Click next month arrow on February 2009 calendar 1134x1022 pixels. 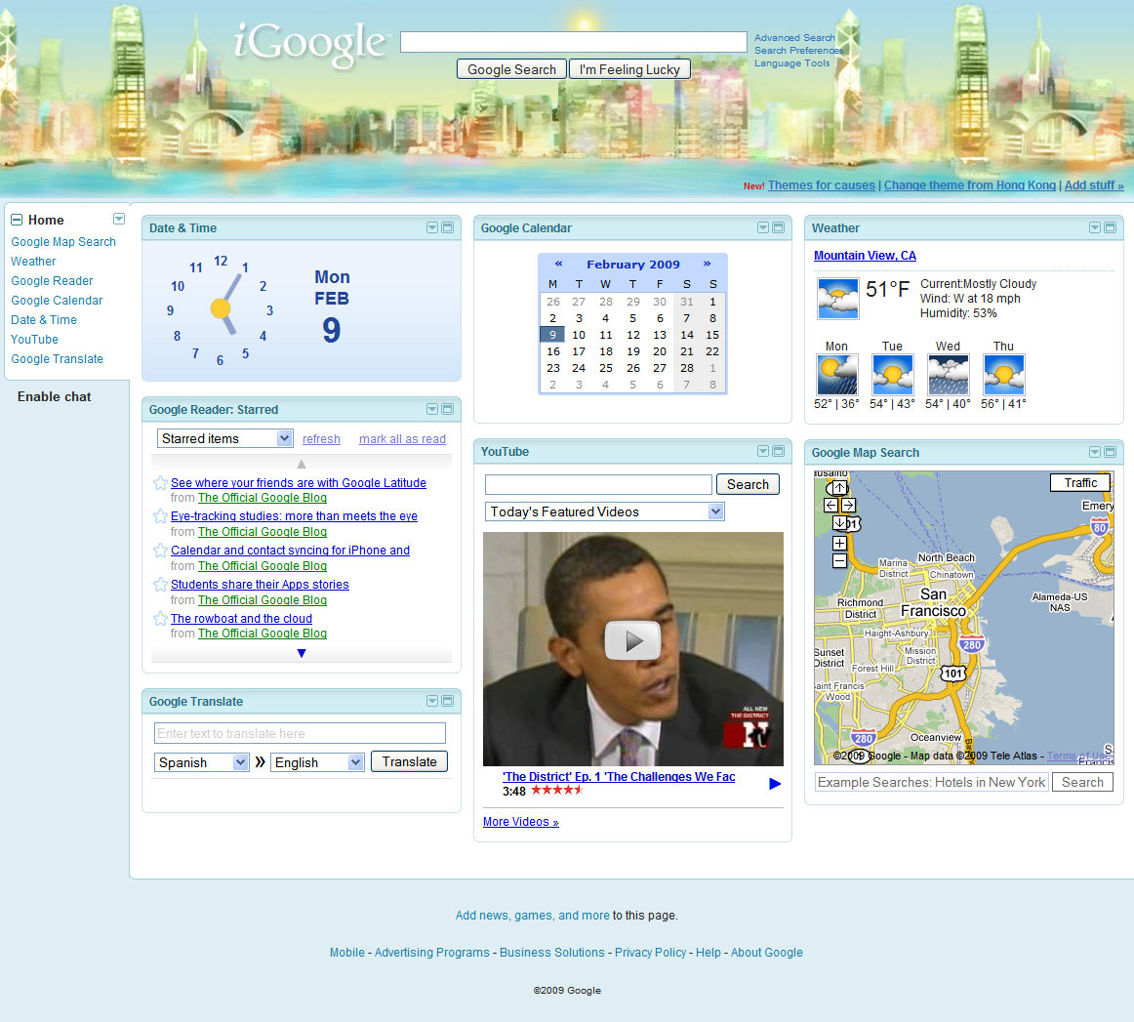point(705,264)
